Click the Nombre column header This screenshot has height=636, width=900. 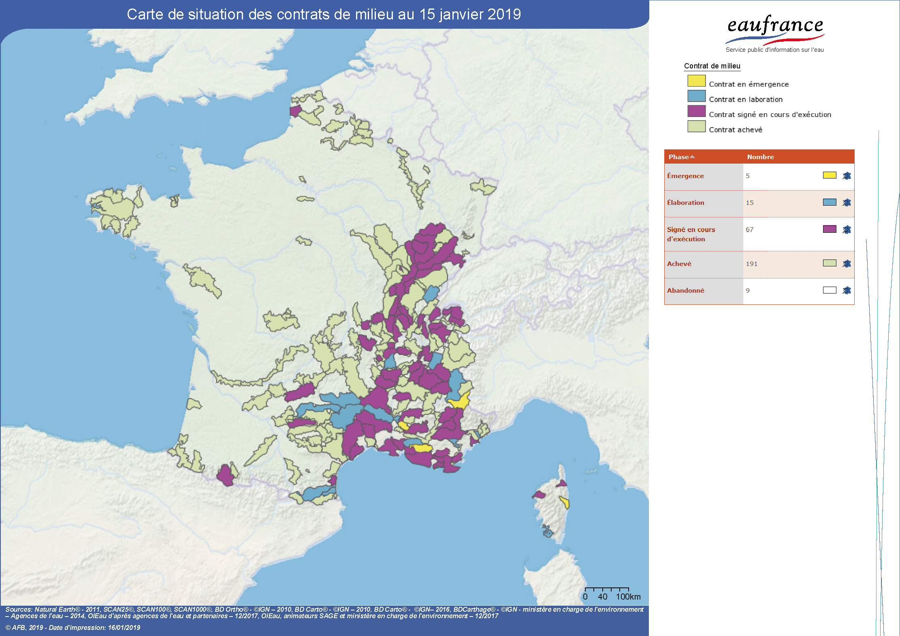click(x=760, y=157)
